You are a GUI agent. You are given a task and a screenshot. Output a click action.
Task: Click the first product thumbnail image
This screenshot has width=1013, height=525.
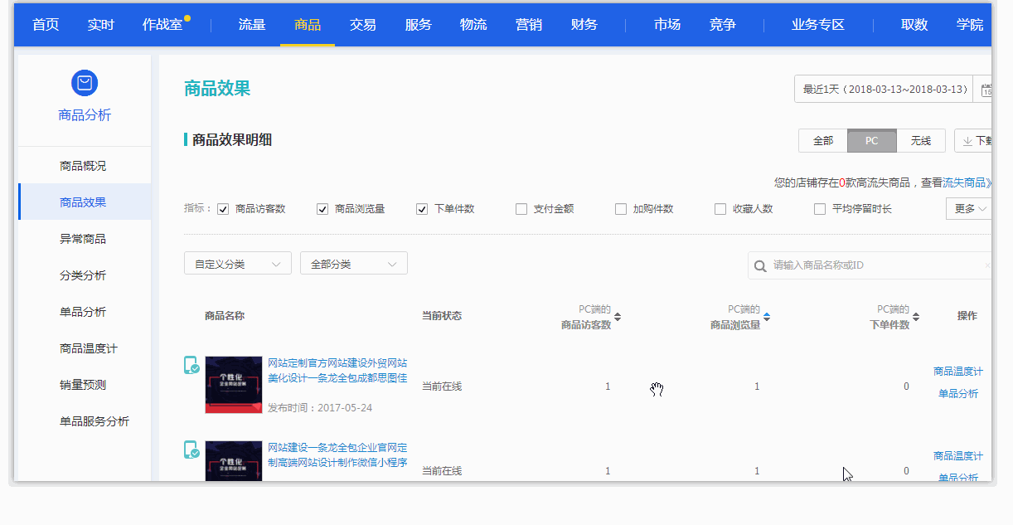pyautogui.click(x=234, y=385)
